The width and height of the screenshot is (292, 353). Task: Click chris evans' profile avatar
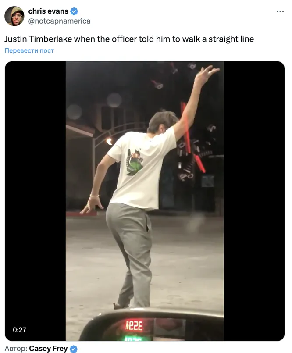[x=14, y=16]
